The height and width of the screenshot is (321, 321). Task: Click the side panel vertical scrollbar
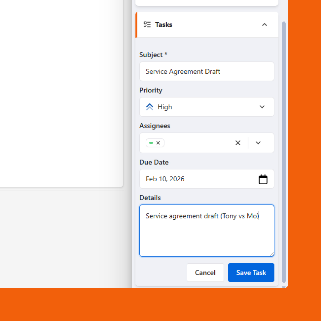[x=284, y=149]
